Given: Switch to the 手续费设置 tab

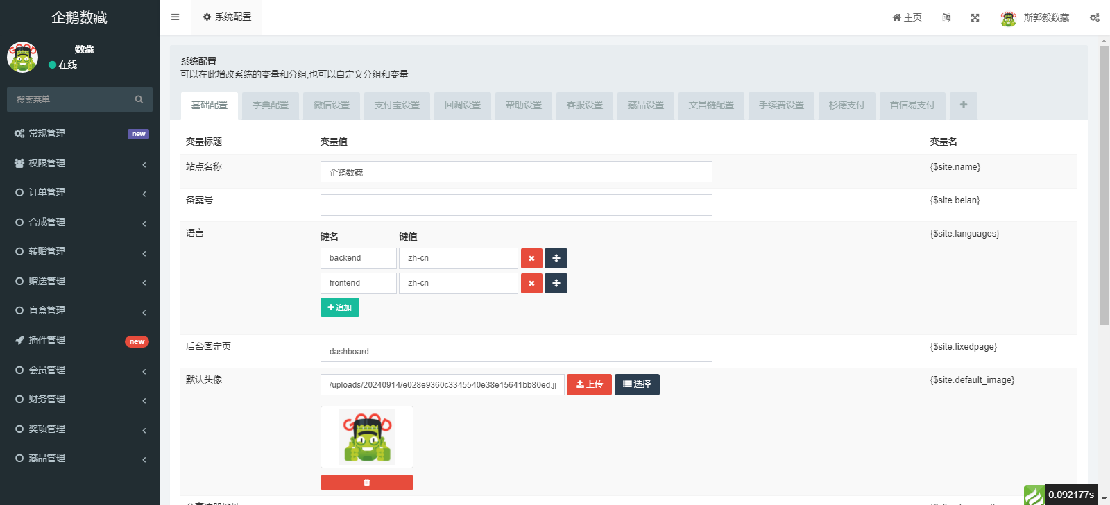Looking at the screenshot, I should coord(781,105).
